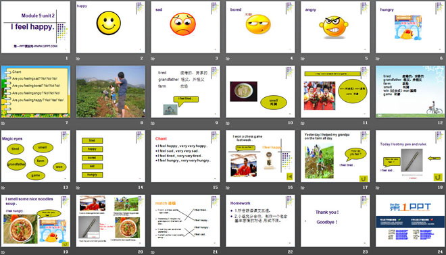Image resolution: width=446 pixels, height=255 pixels.
Task: Click the slide number 24 label
Action: [x=440, y=252]
